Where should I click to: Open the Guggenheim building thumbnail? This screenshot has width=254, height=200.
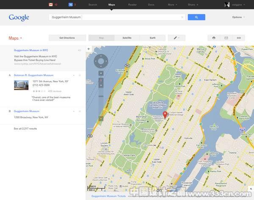coord(21,85)
